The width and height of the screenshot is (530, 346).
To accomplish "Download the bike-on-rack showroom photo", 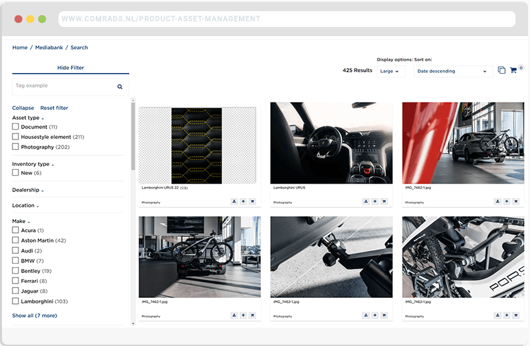I will click(x=234, y=316).
